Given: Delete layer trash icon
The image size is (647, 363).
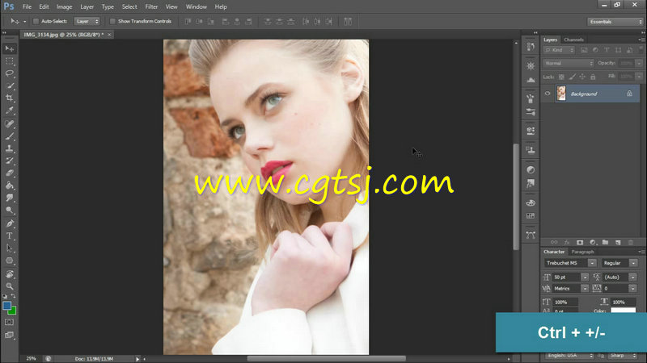Looking at the screenshot, I should click(x=631, y=243).
